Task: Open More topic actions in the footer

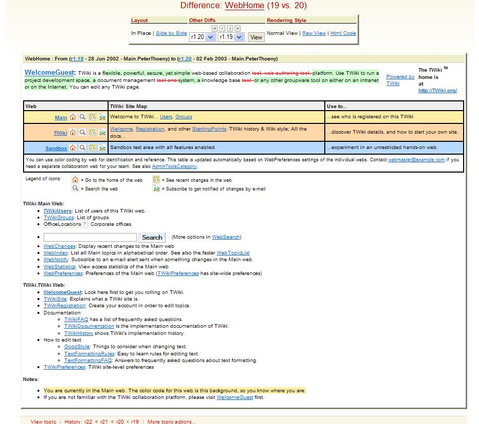Action: (x=171, y=421)
